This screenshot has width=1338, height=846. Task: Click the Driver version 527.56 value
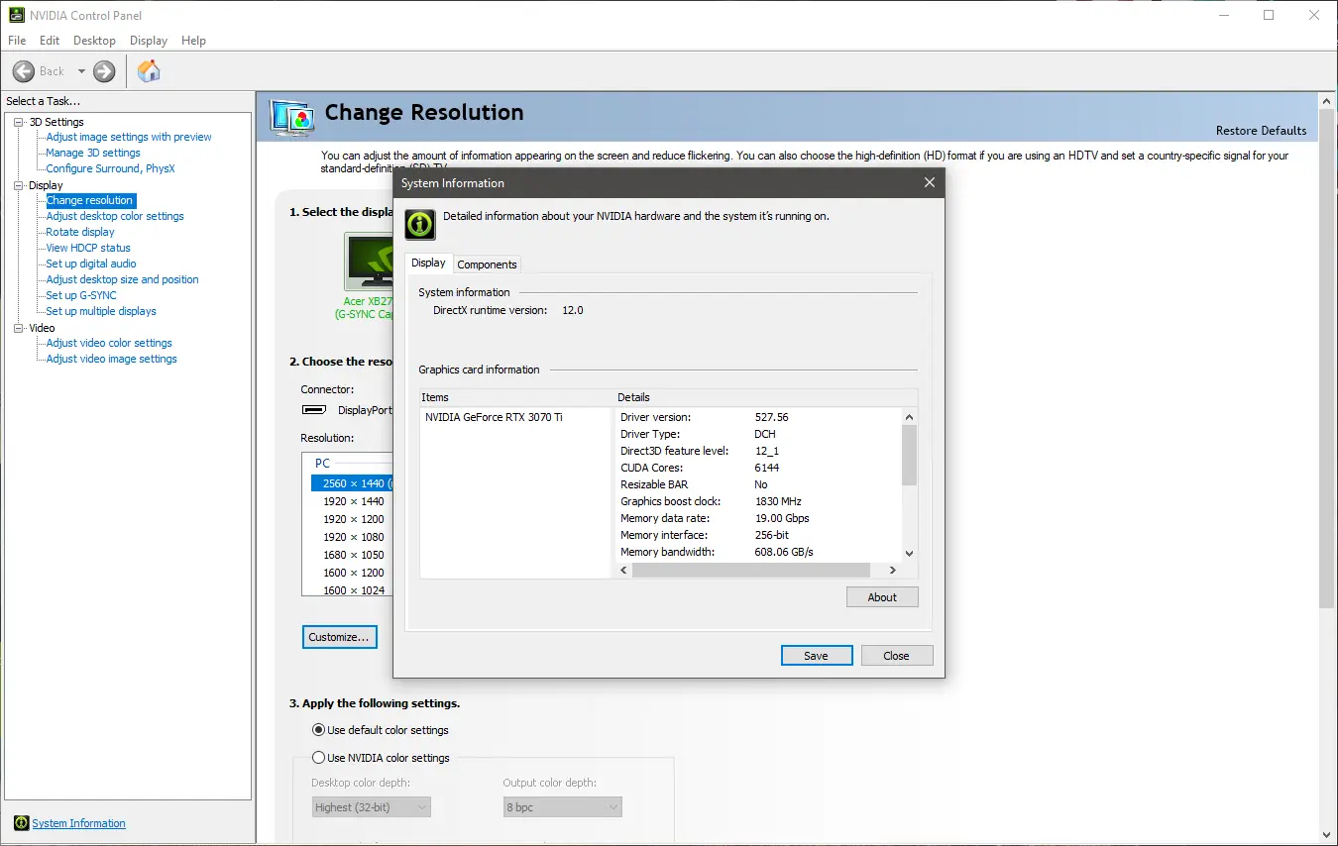[x=772, y=417]
